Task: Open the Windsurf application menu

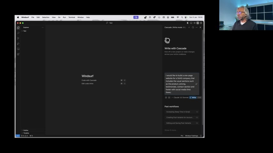Action: point(25,17)
